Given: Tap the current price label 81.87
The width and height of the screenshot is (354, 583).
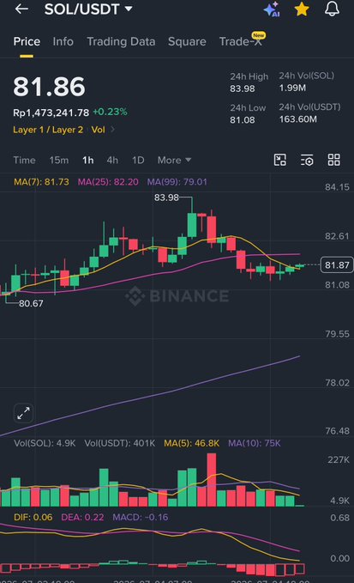Looking at the screenshot, I should coord(337,265).
